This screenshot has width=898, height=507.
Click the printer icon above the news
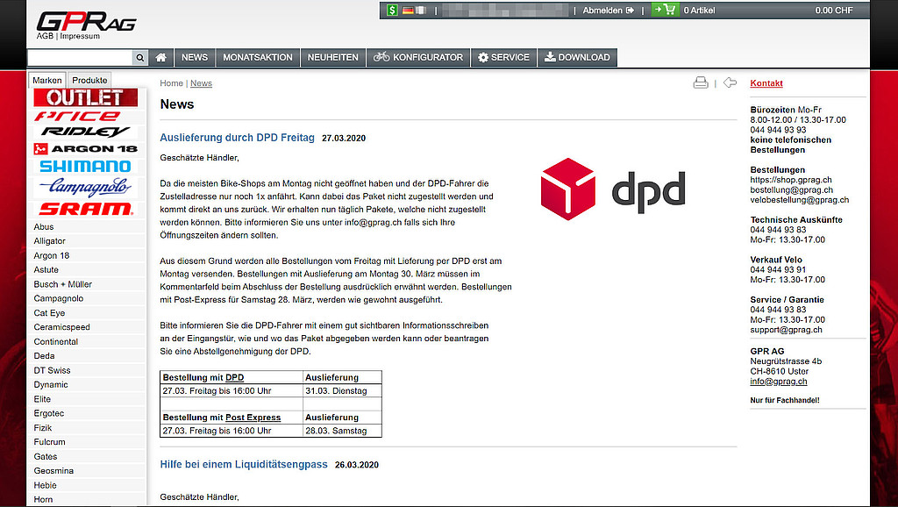click(x=701, y=83)
